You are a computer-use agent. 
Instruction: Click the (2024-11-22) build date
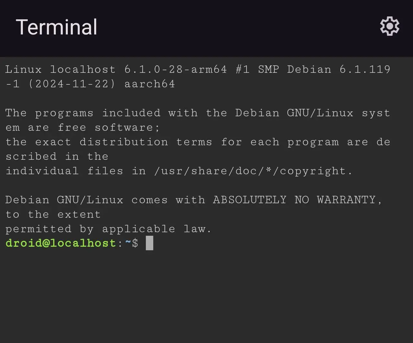(72, 84)
